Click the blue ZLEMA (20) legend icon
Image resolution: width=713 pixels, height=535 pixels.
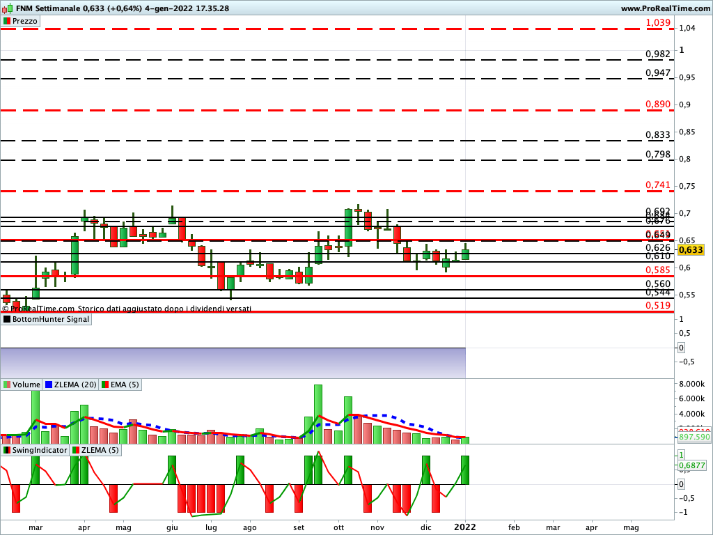(x=49, y=385)
